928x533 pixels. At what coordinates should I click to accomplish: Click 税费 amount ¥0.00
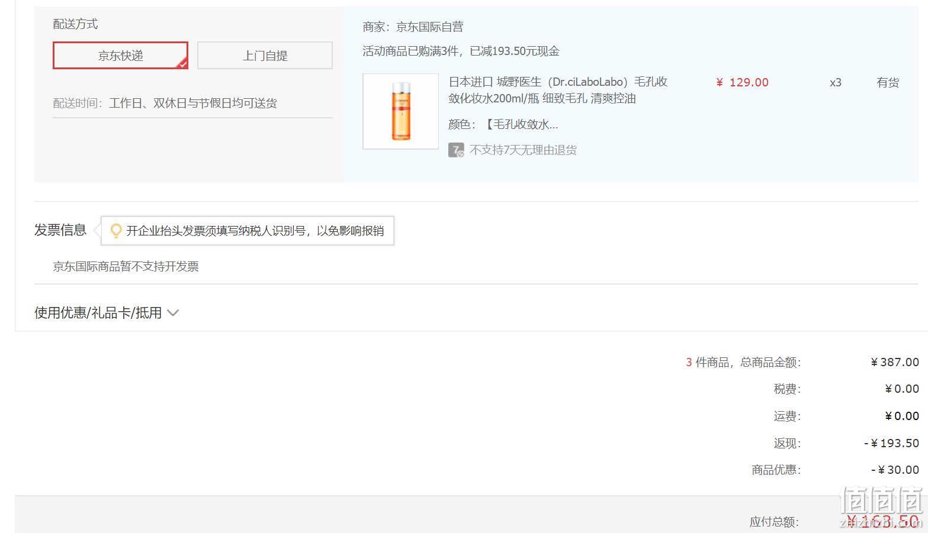click(x=902, y=389)
